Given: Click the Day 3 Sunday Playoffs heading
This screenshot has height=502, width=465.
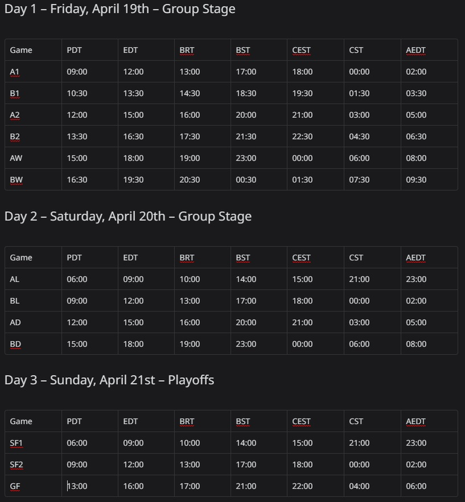Looking at the screenshot, I should pos(109,380).
